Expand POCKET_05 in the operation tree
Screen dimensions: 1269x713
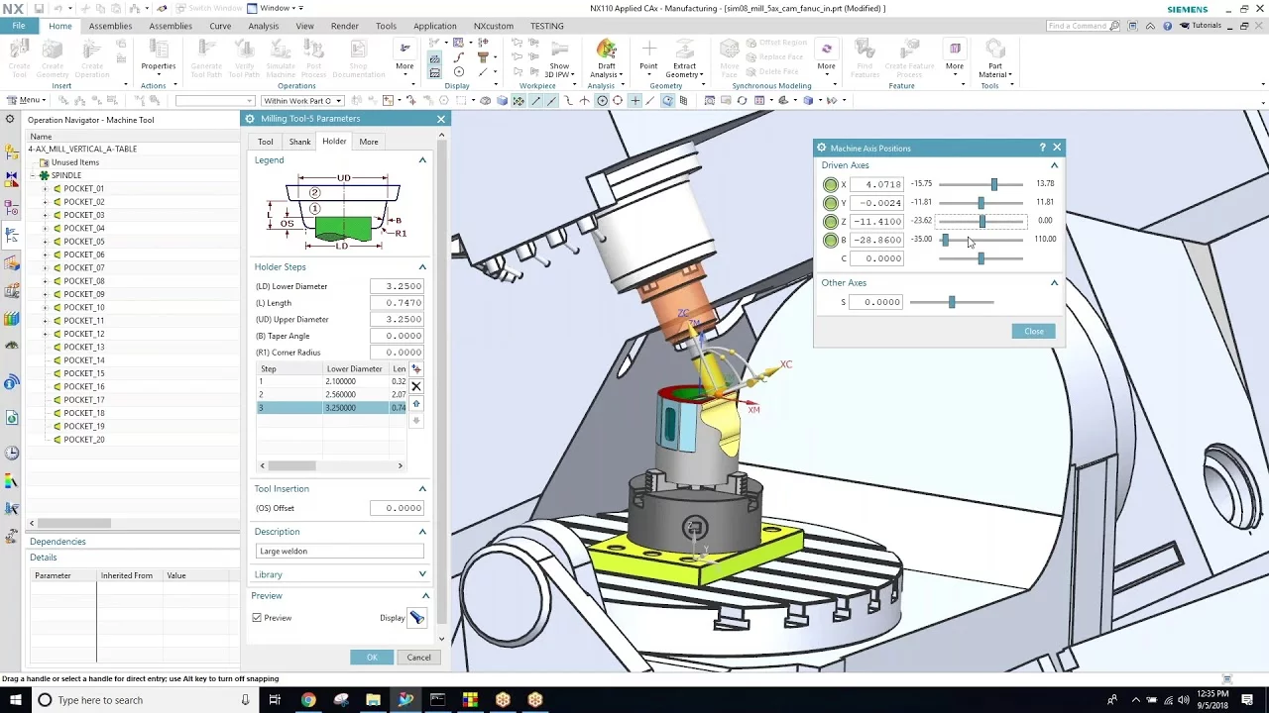(45, 242)
